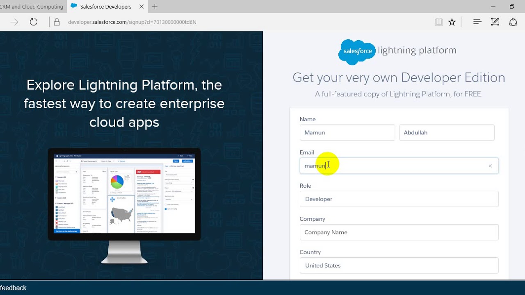This screenshot has height=295, width=525.
Task: Click the 'lightning platform' logo text
Action: (x=417, y=50)
